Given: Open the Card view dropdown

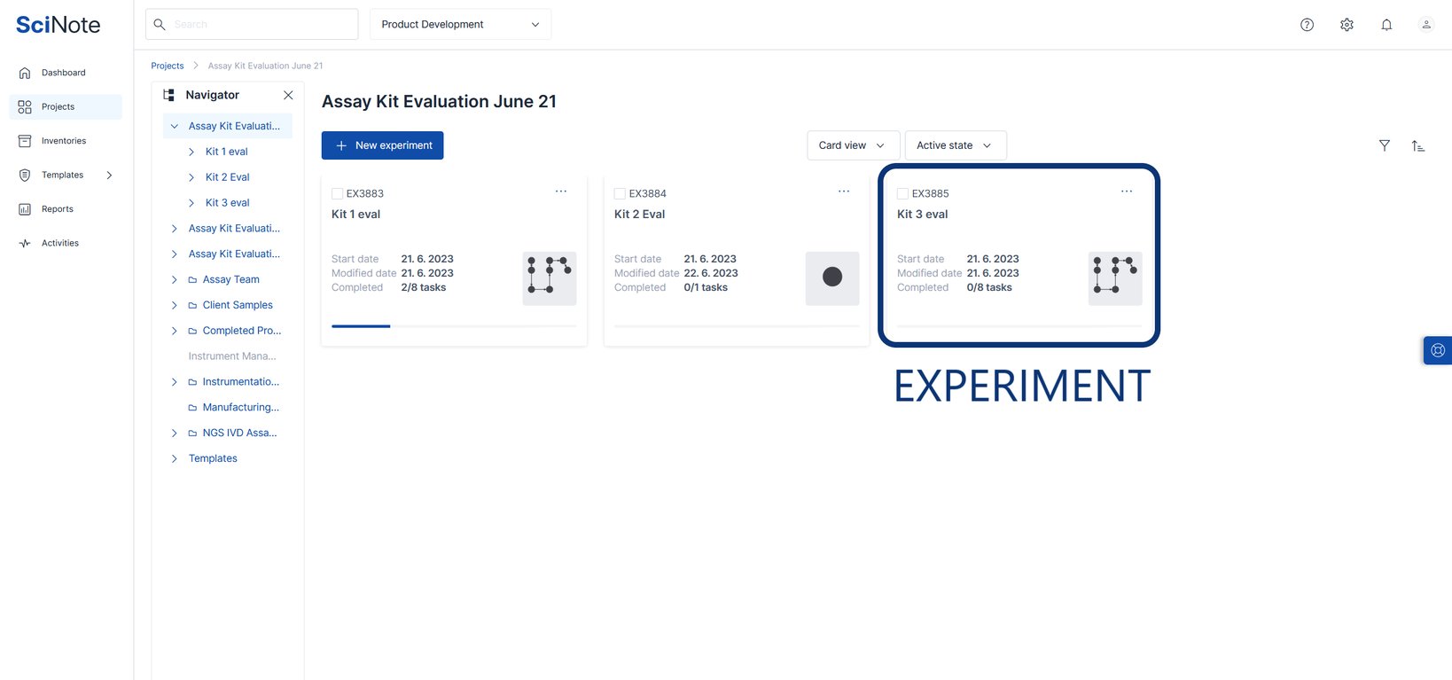Looking at the screenshot, I should [853, 145].
